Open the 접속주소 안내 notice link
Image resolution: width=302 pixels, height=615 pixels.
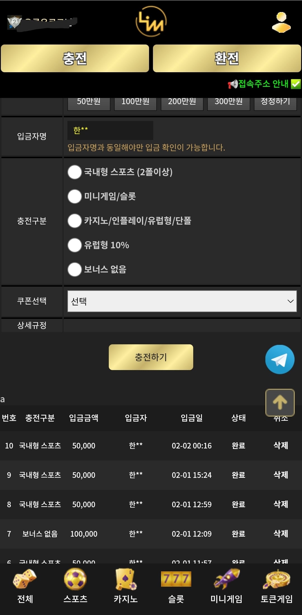[264, 84]
